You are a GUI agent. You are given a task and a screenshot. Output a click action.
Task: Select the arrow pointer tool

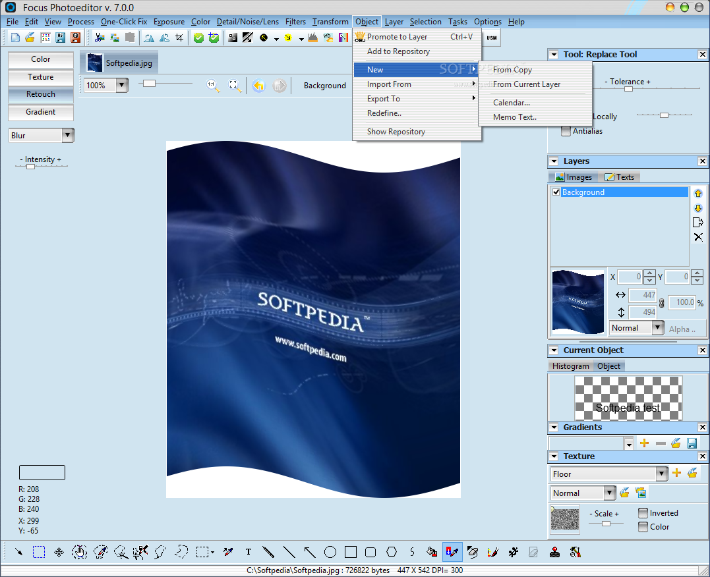[18, 552]
